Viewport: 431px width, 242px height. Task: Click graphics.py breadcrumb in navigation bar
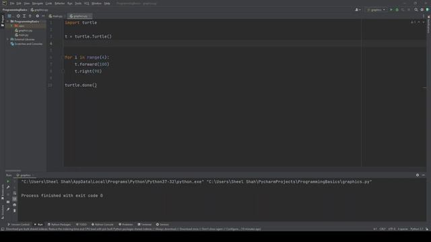(x=40, y=10)
